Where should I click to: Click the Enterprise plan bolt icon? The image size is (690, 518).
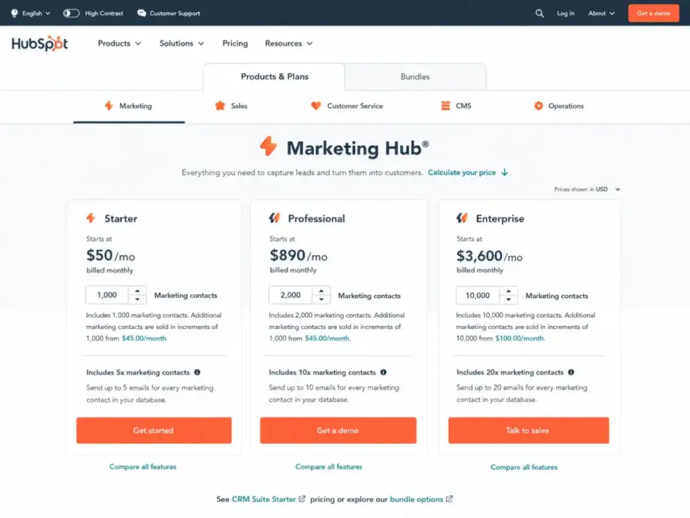(x=462, y=218)
